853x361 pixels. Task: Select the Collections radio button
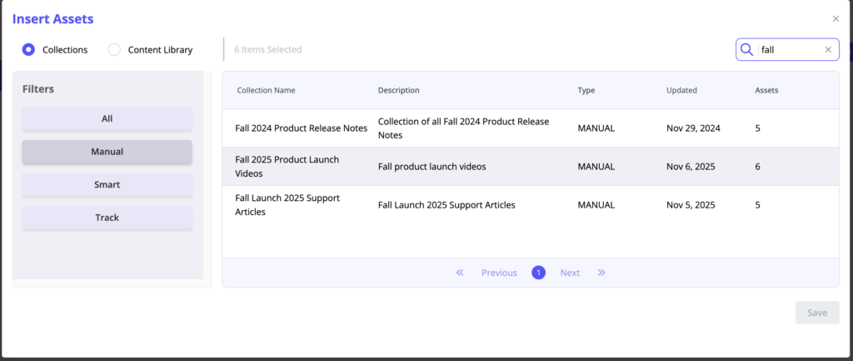pos(29,50)
